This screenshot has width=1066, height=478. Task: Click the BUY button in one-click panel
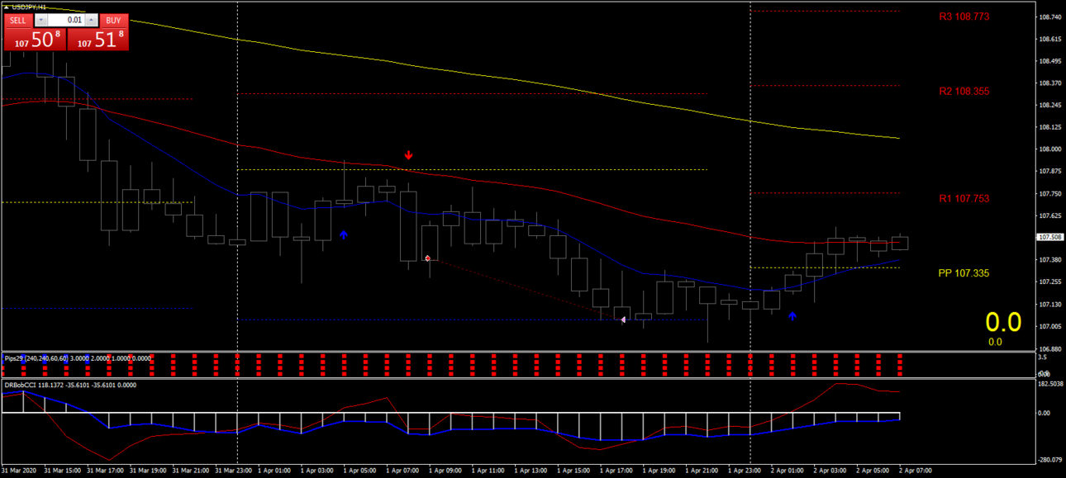114,21
